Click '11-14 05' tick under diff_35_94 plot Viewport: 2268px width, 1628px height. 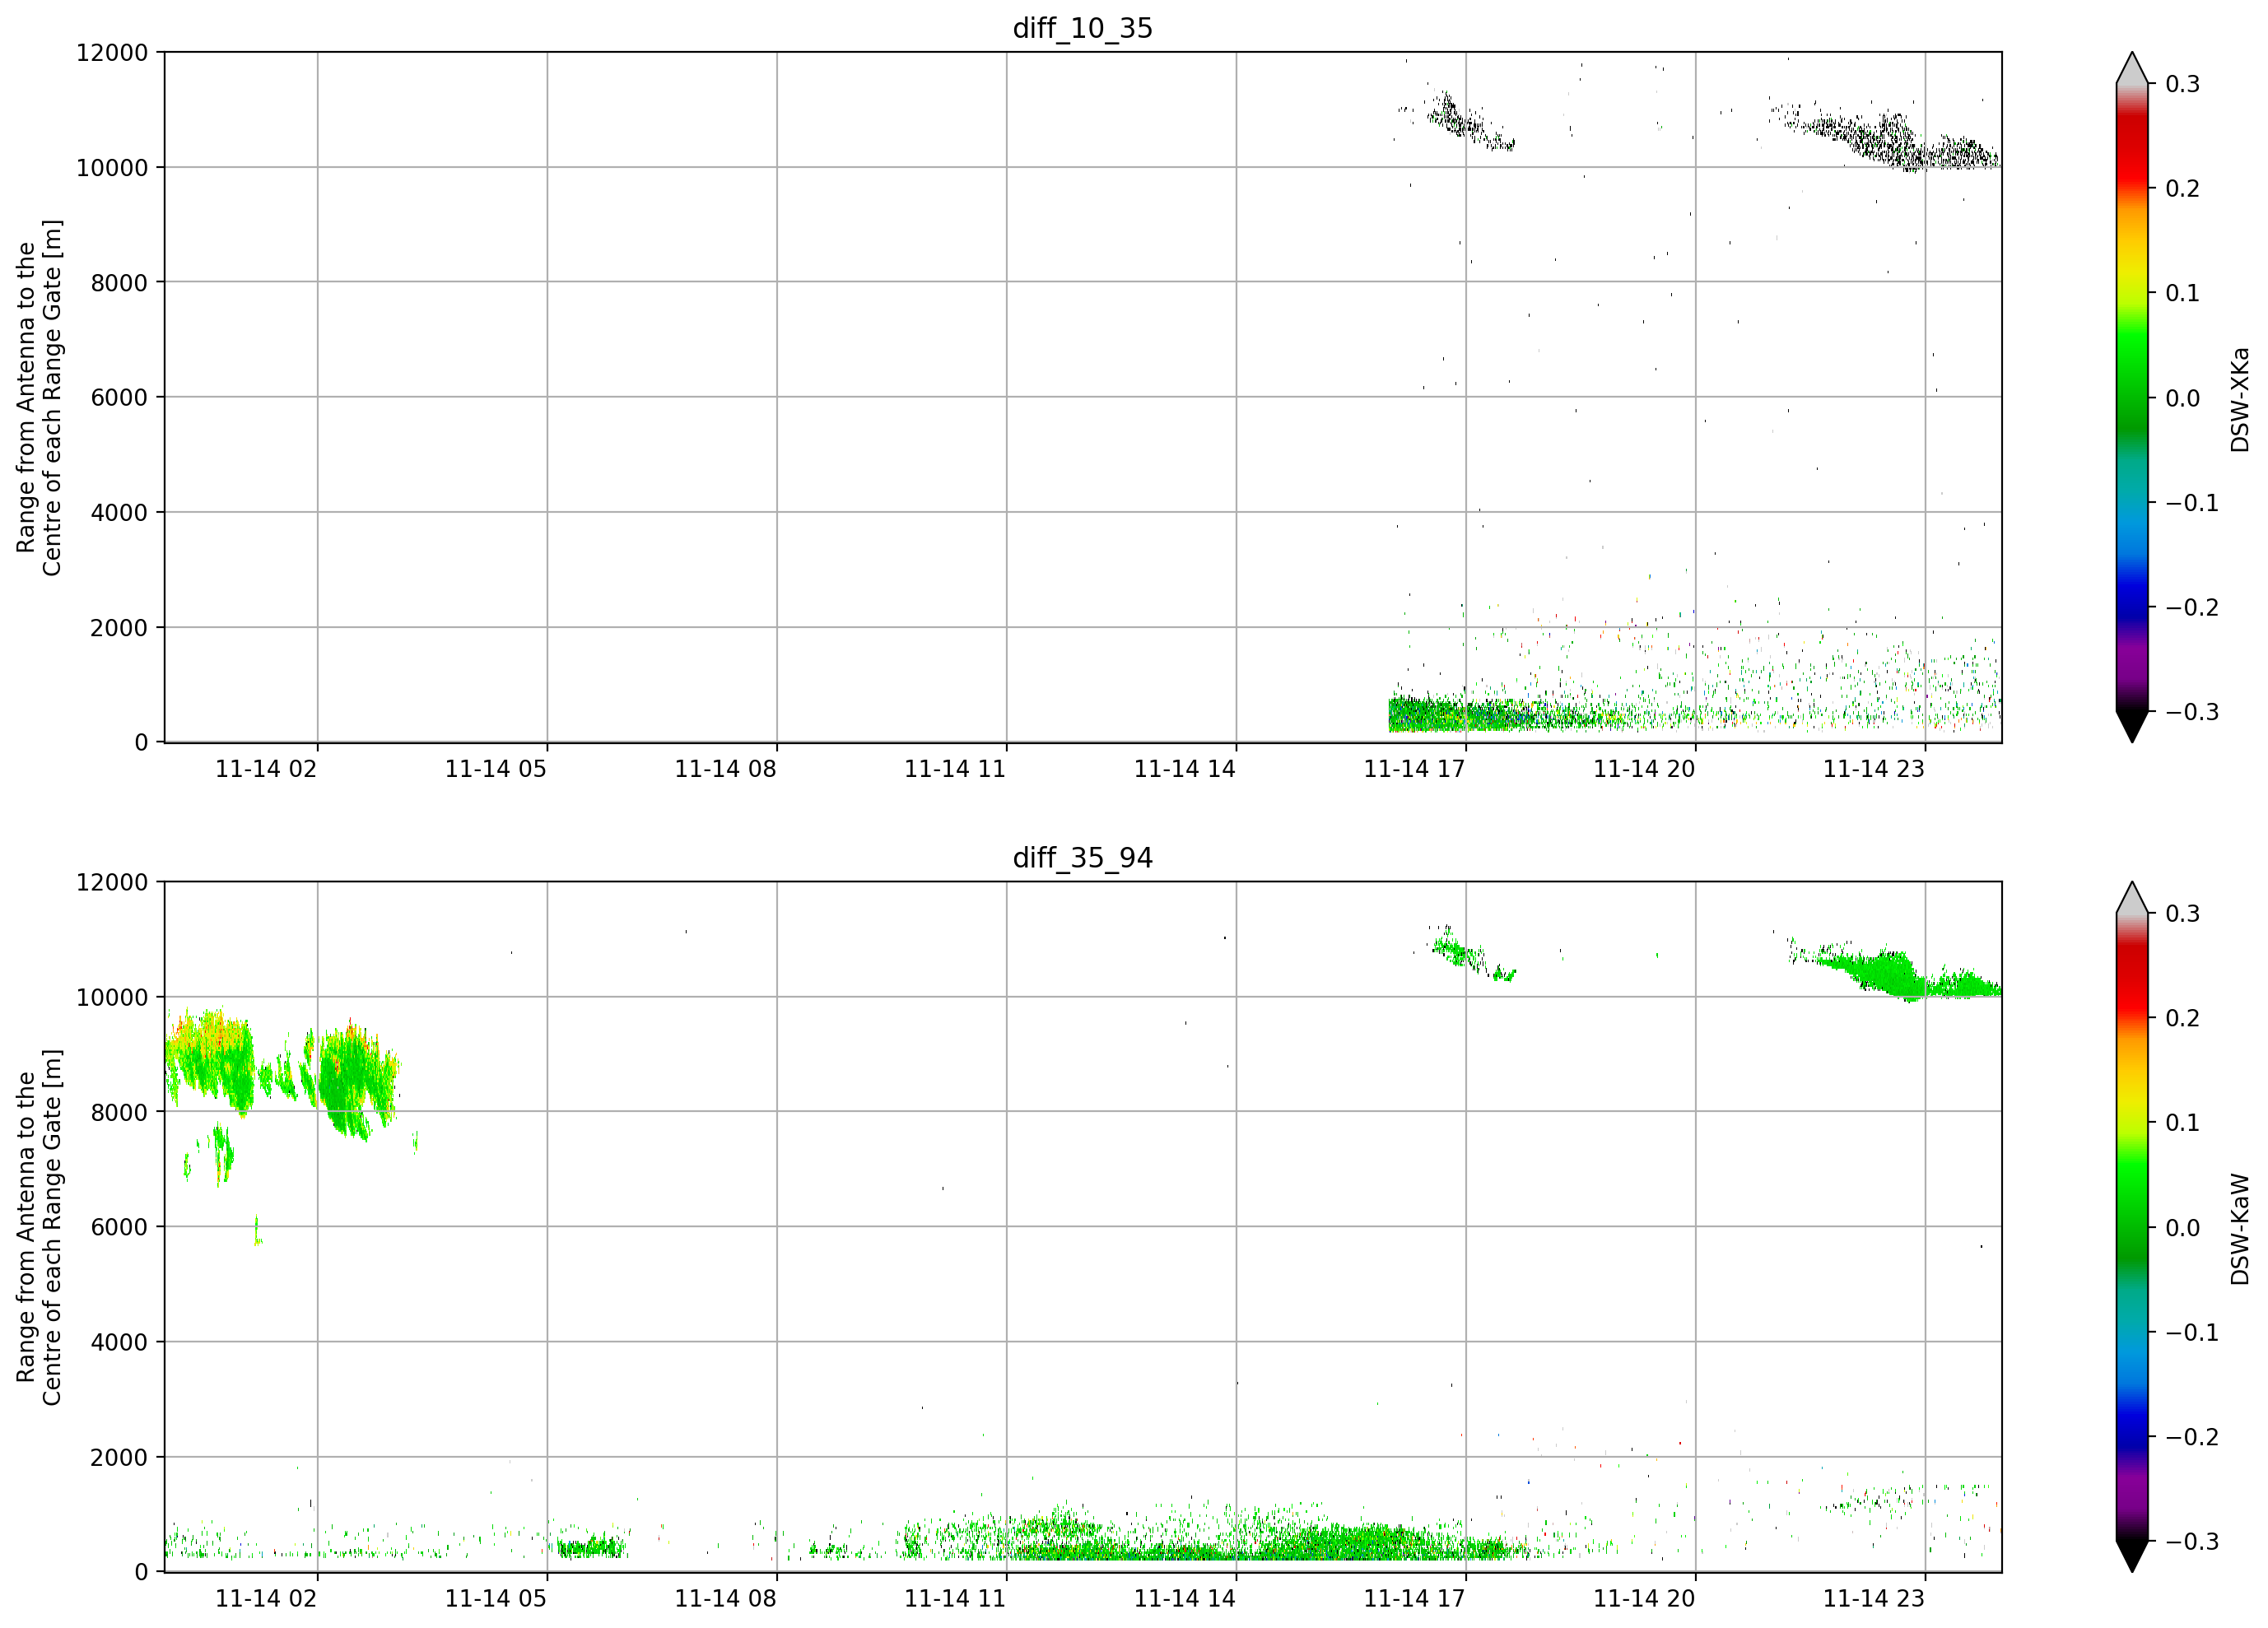pyautogui.click(x=496, y=1599)
